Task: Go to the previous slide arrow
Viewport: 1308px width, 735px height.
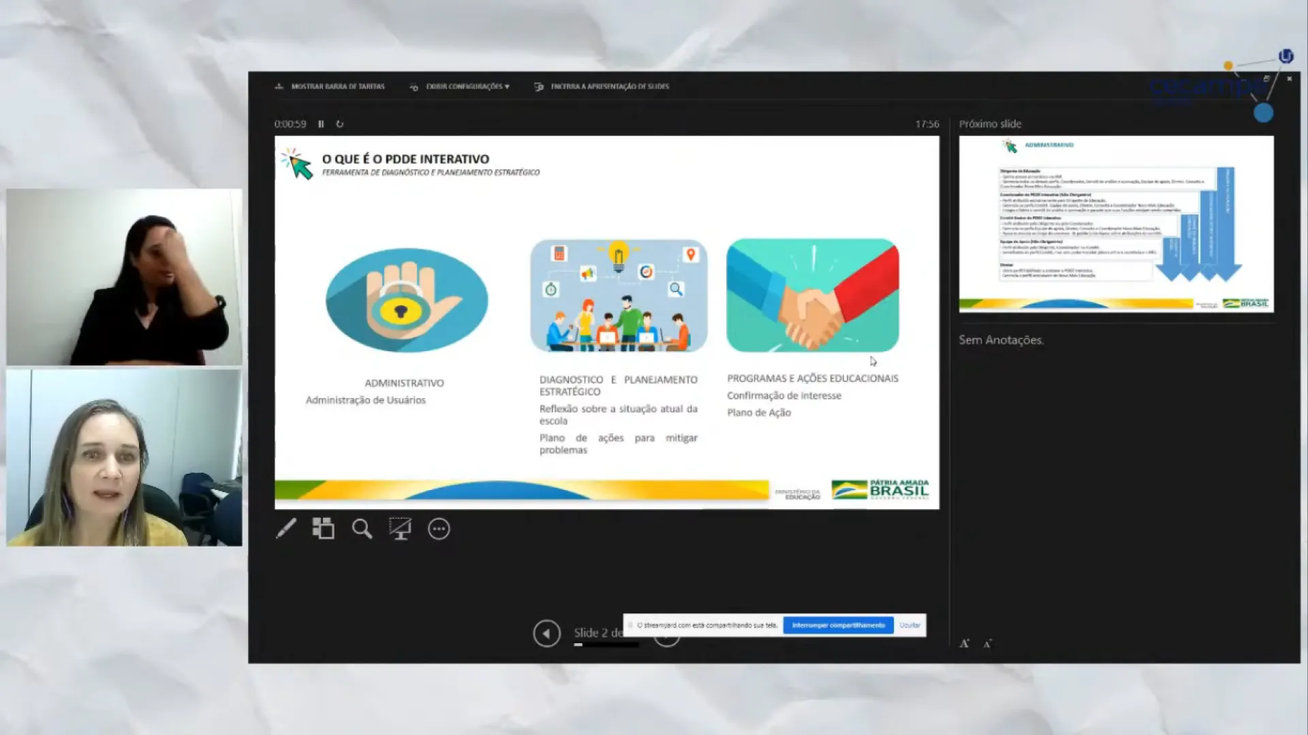Action: pos(546,634)
